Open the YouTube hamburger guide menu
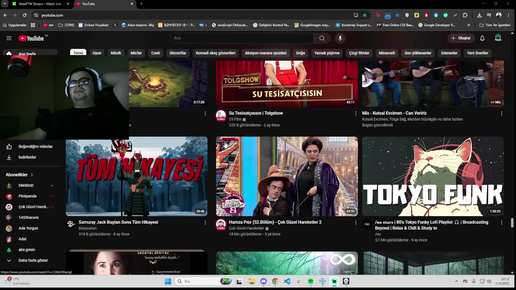This screenshot has height=290, width=516. [x=9, y=38]
